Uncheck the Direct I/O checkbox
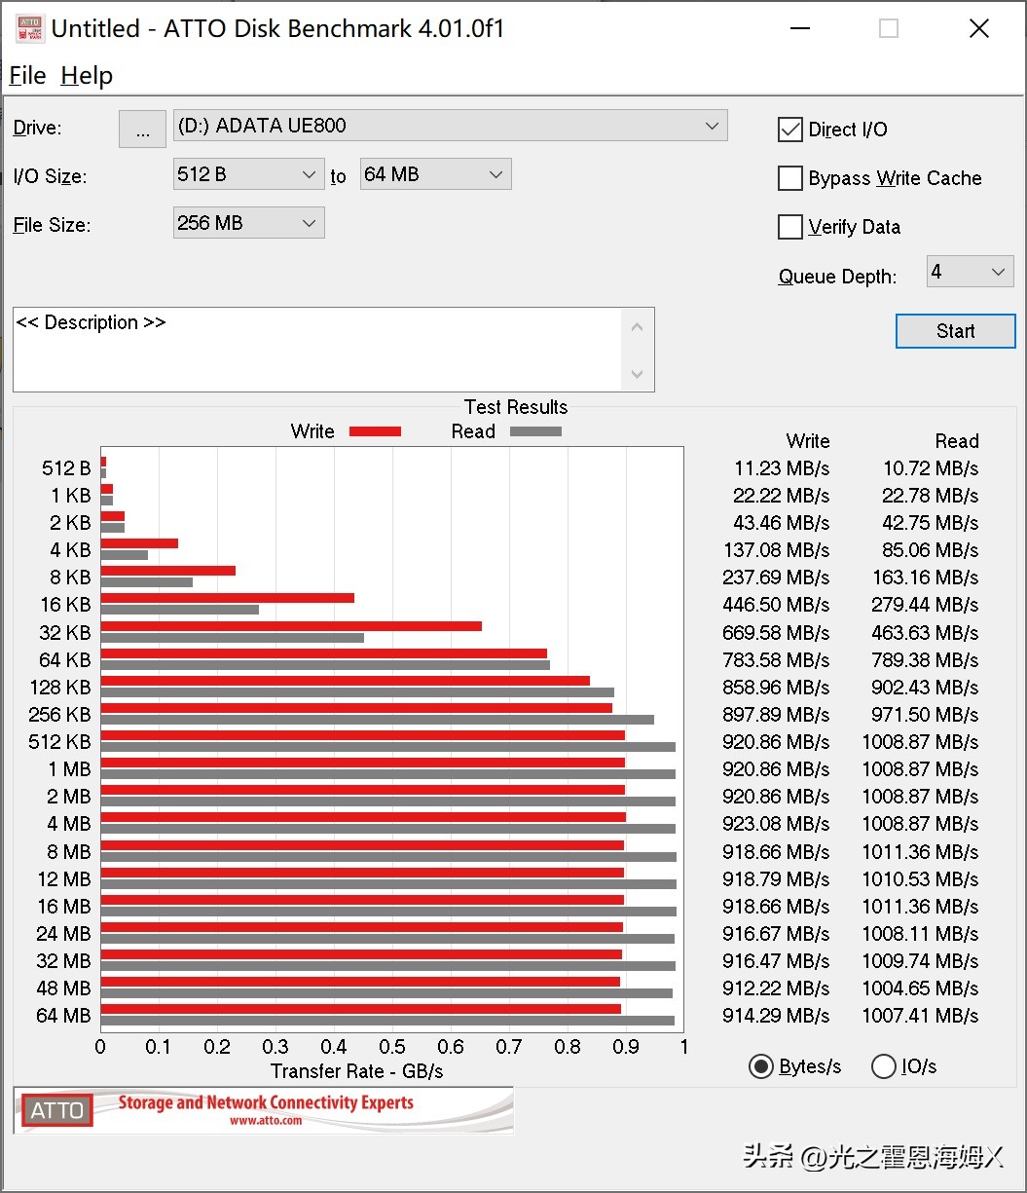Image resolution: width=1027 pixels, height=1193 pixels. pos(789,130)
